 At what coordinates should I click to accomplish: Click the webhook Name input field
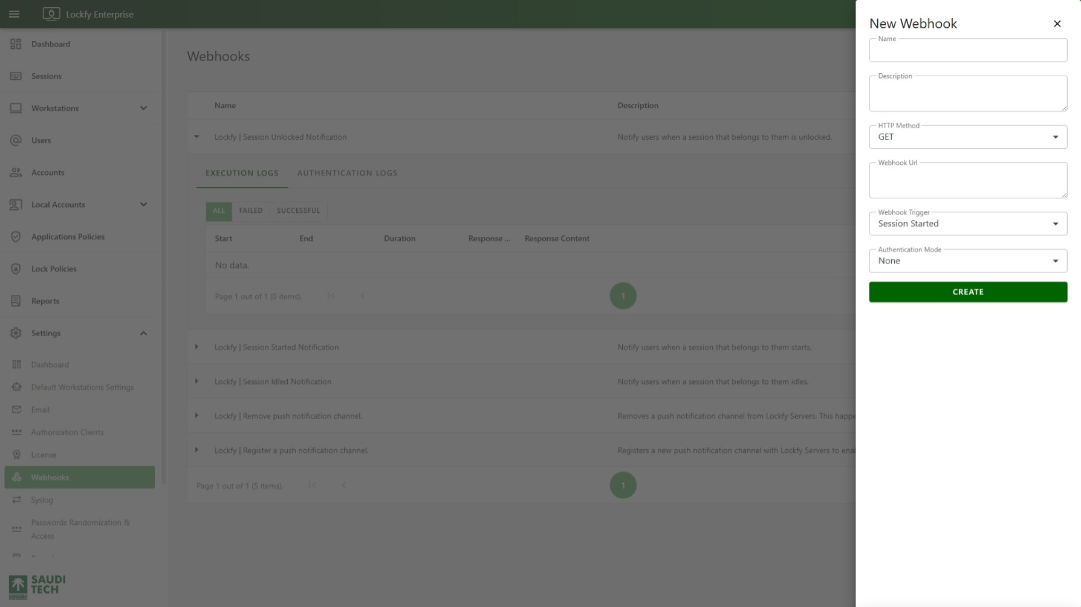pos(968,50)
